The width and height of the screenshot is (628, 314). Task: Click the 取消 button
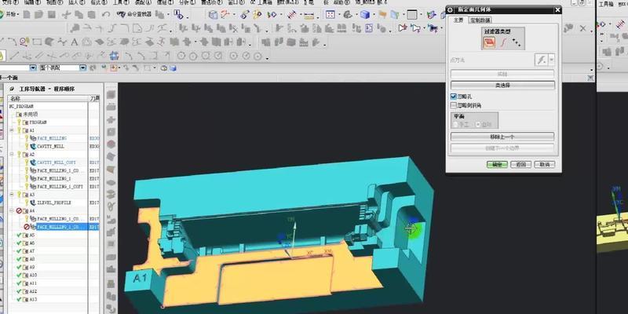(x=544, y=165)
